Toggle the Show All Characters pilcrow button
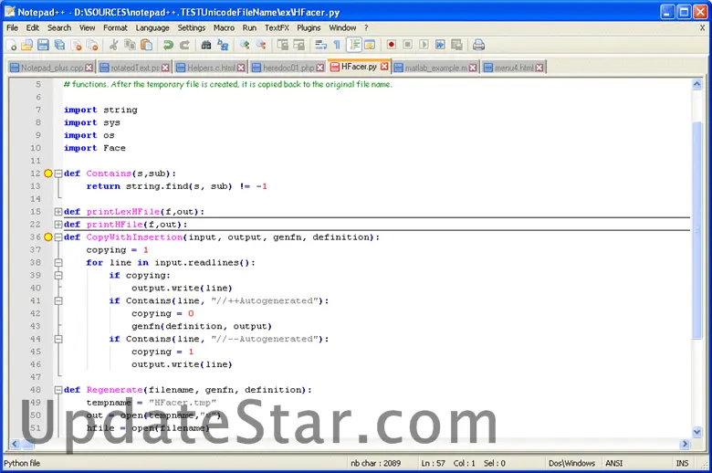The height and width of the screenshot is (473, 712). pyautogui.click(x=336, y=45)
